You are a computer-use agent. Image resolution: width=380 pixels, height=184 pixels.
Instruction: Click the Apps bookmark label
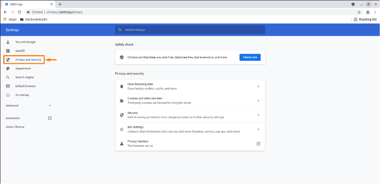pos(13,19)
